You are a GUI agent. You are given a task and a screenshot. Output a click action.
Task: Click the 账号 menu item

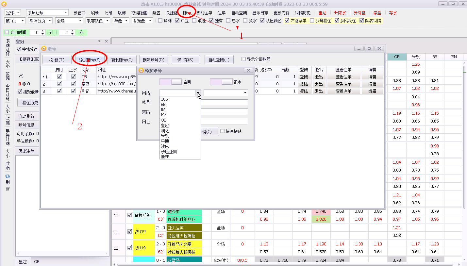point(187,13)
